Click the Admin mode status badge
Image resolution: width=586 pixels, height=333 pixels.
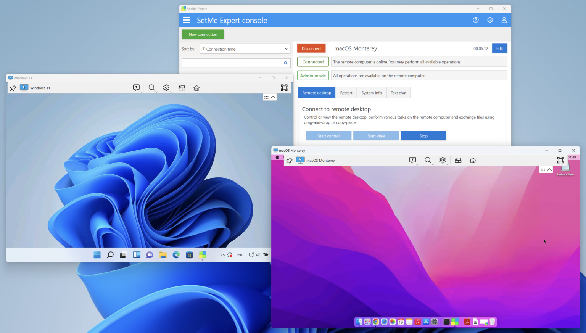click(x=313, y=76)
